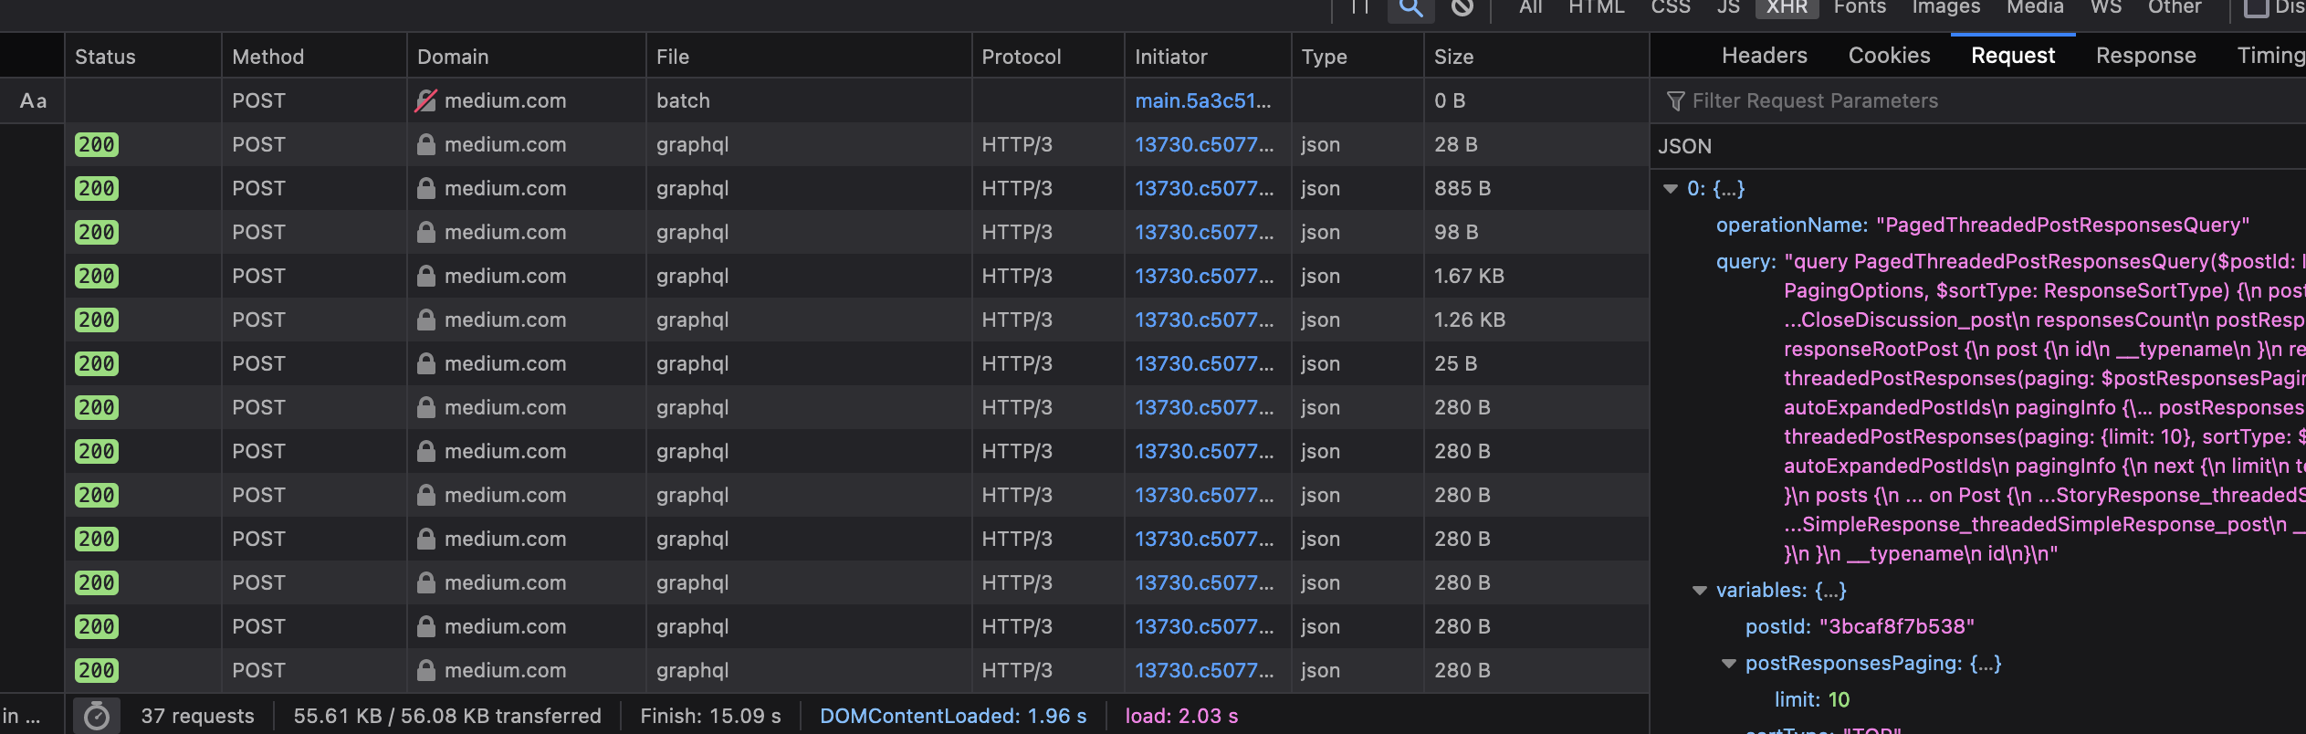Click the filter funnel icon in Request panel
The image size is (2306, 734).
coord(1675,100)
